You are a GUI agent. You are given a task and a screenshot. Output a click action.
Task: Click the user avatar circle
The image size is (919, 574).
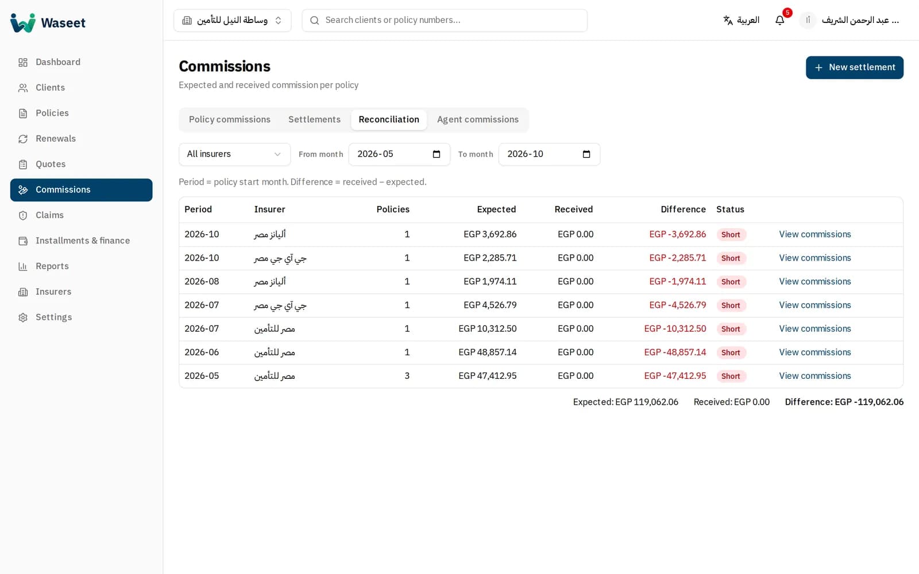tap(808, 20)
